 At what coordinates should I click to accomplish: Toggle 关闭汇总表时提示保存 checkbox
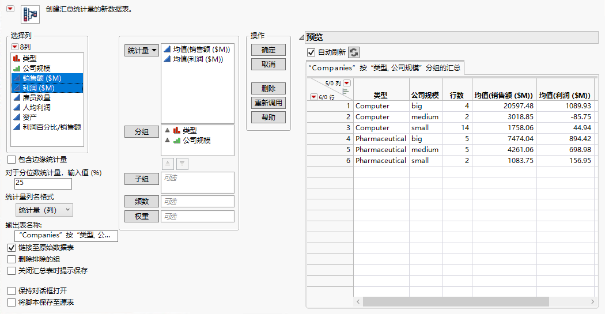click(12, 271)
